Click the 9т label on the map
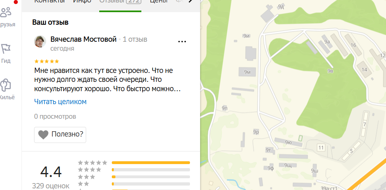 [x=268, y=150]
